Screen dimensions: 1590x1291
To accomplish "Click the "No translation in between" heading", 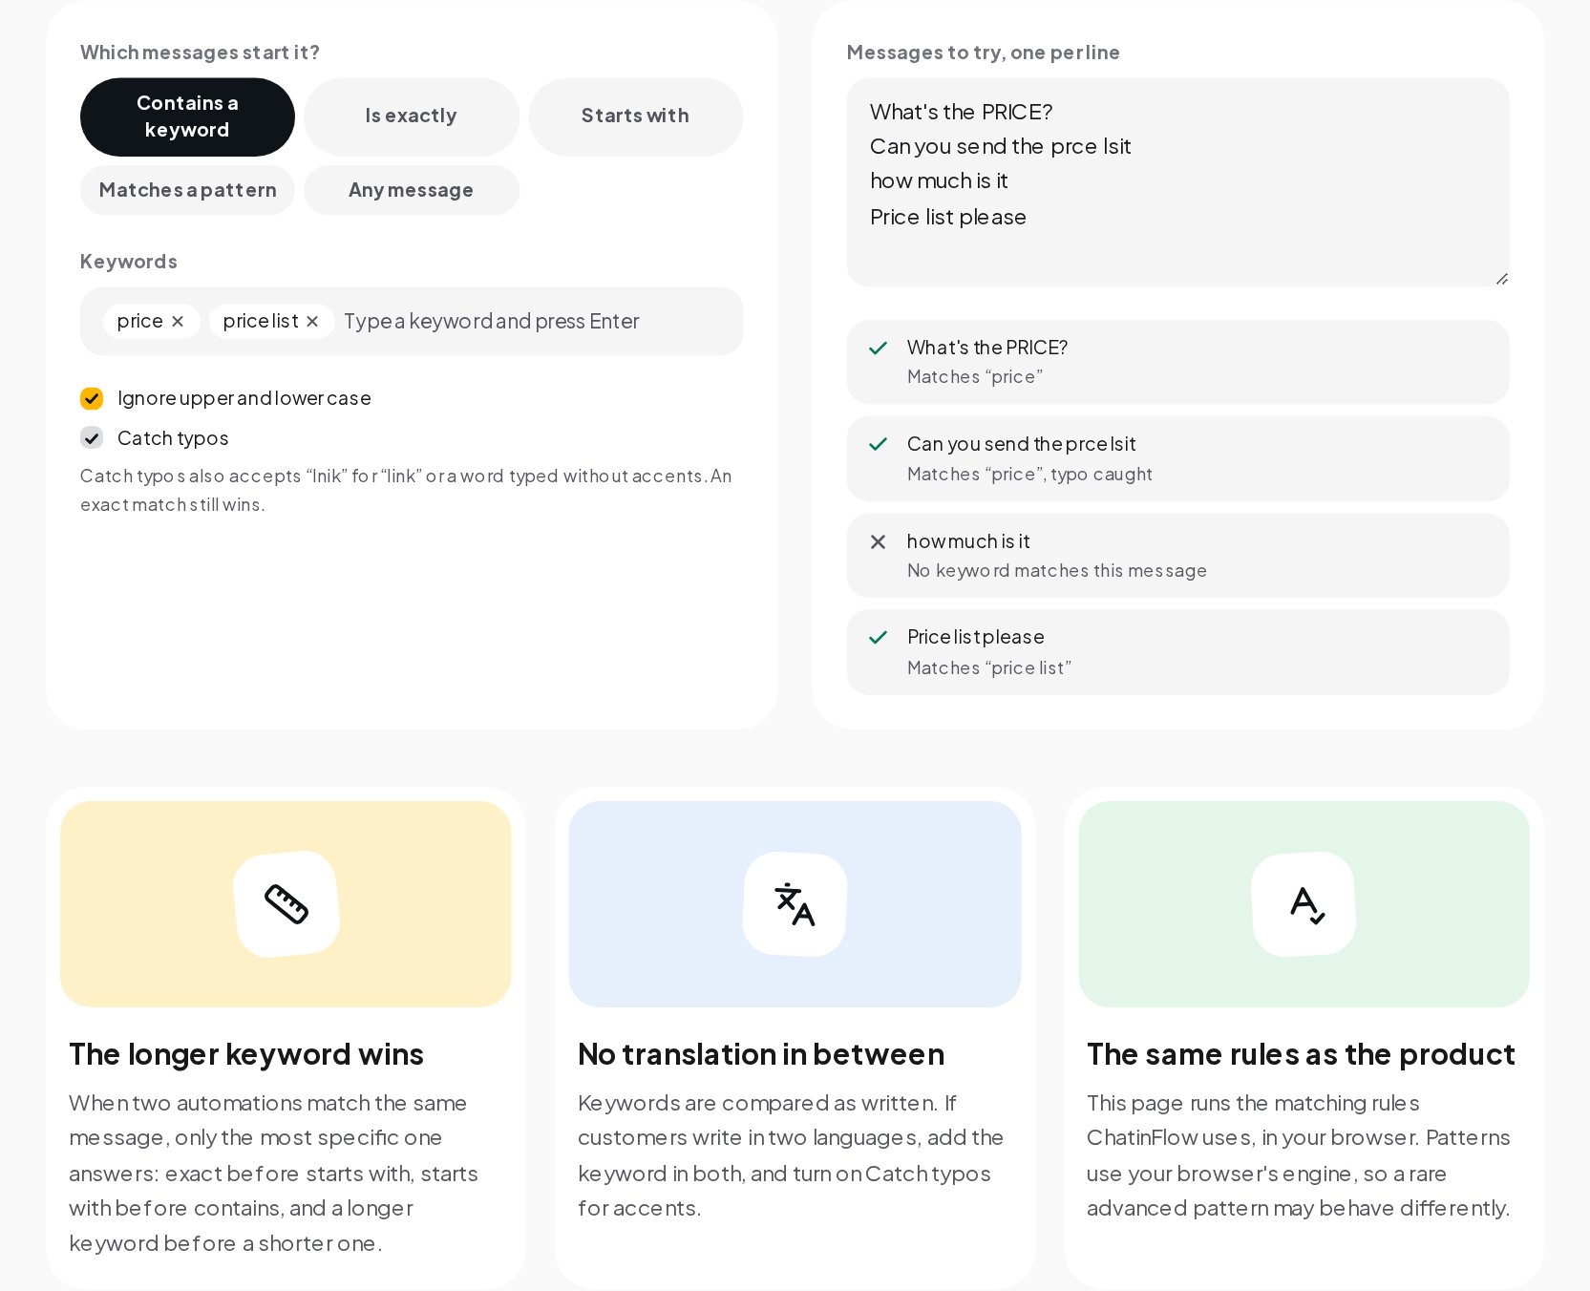I will (x=761, y=1054).
